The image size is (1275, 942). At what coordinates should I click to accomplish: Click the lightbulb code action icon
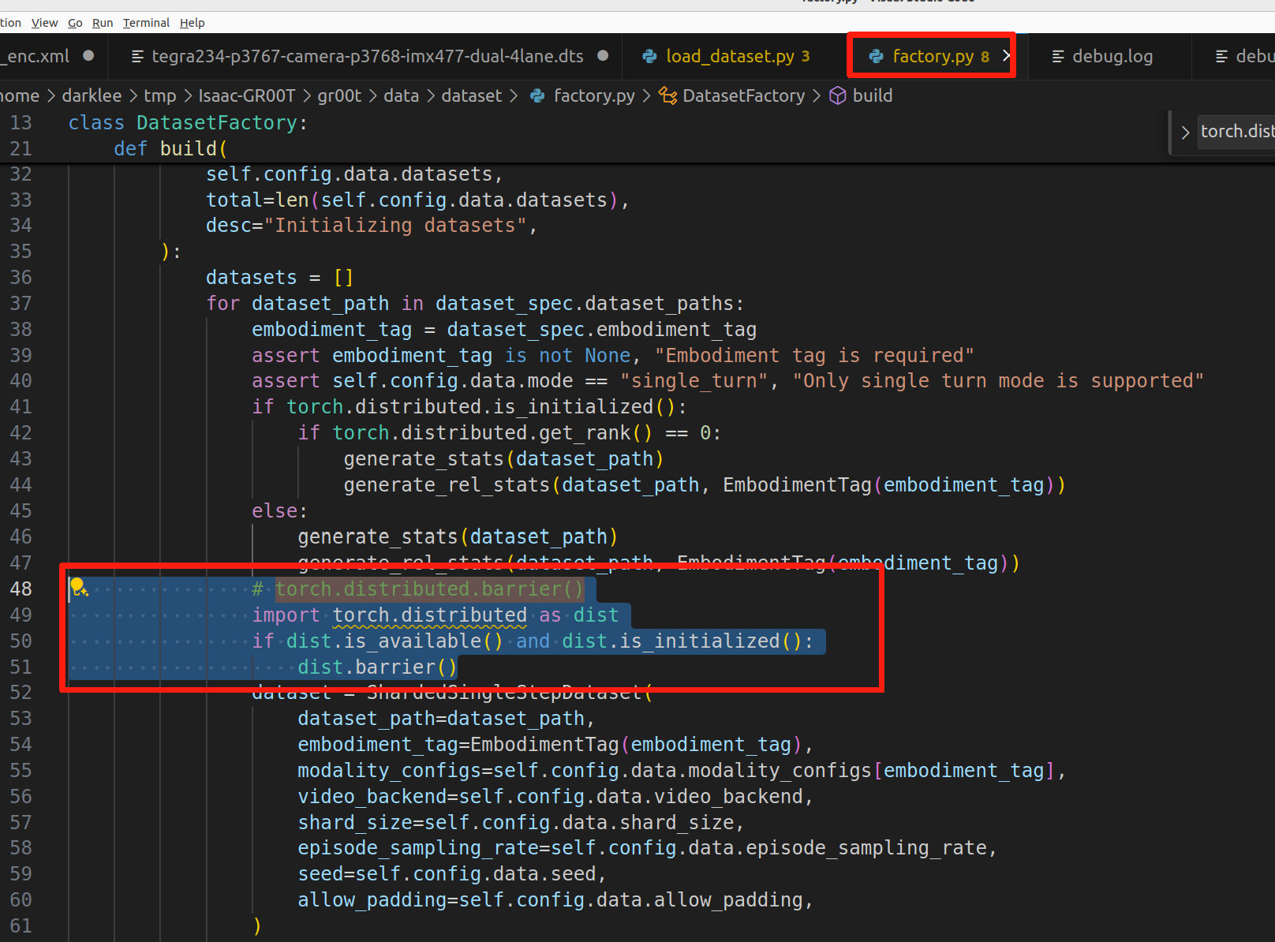[x=78, y=586]
